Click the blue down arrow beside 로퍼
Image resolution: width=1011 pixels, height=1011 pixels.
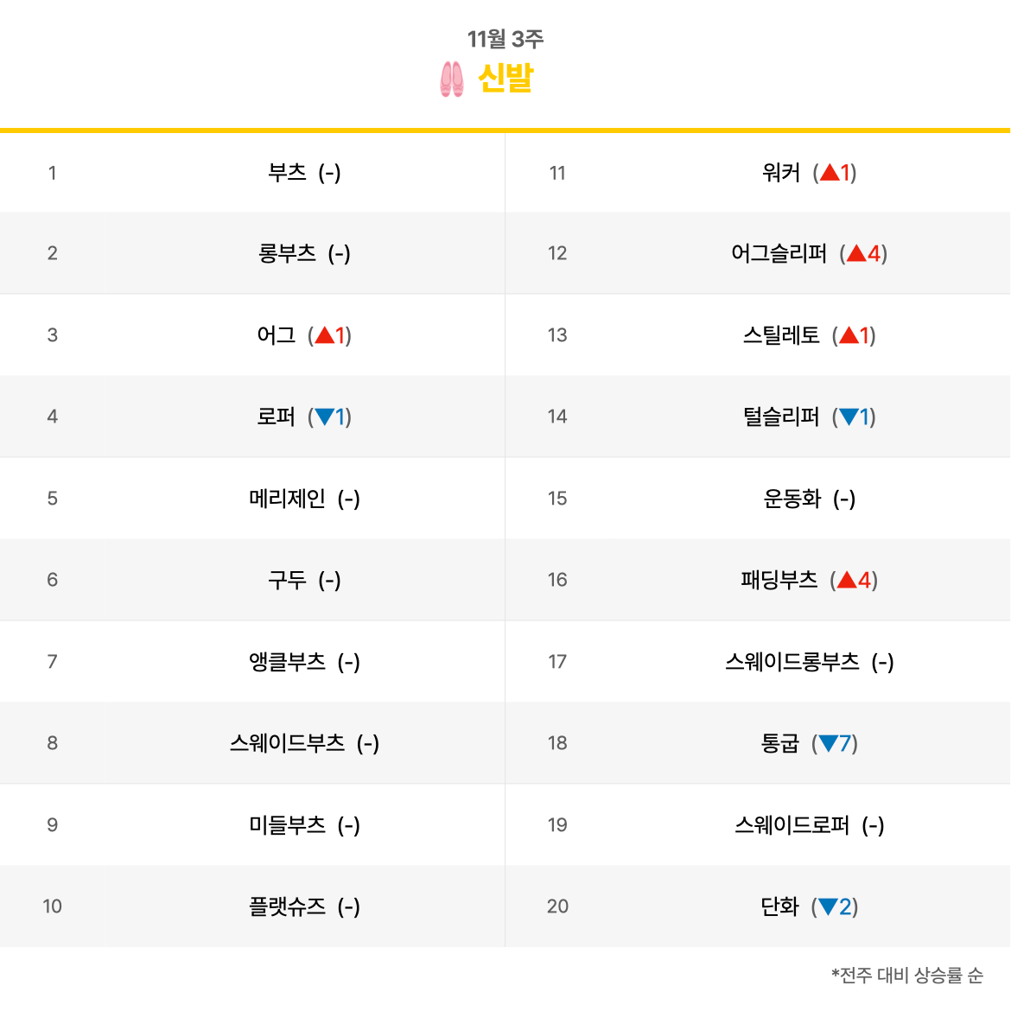click(324, 417)
